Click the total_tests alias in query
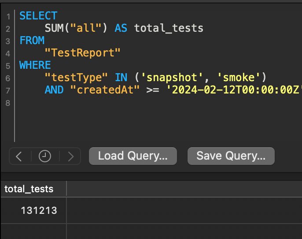Image resolution: width=302 pixels, height=239 pixels. 169,28
